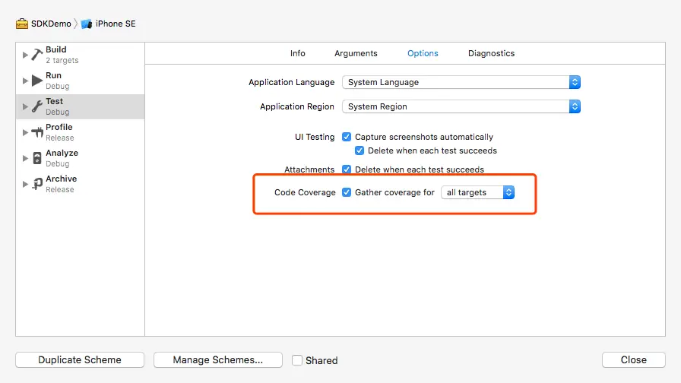The width and height of the screenshot is (681, 383).
Task: Open the Application Region dropdown
Action: [461, 106]
